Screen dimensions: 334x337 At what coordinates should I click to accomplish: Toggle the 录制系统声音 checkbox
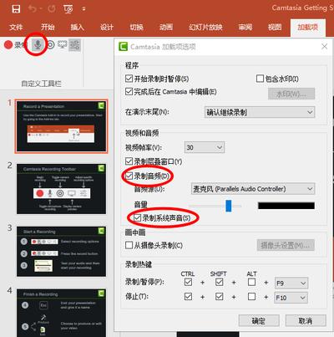point(137,217)
